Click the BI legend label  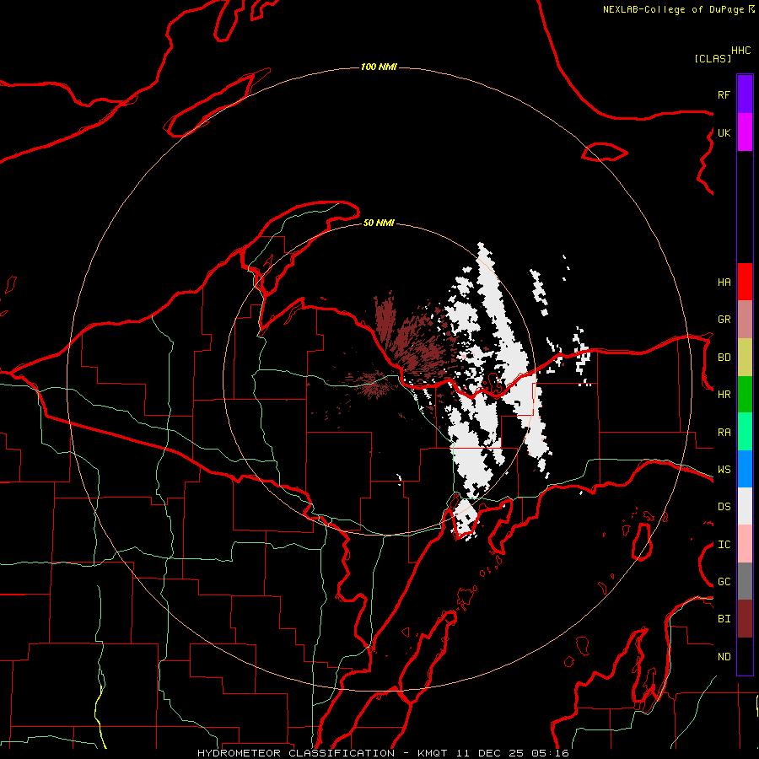point(724,619)
